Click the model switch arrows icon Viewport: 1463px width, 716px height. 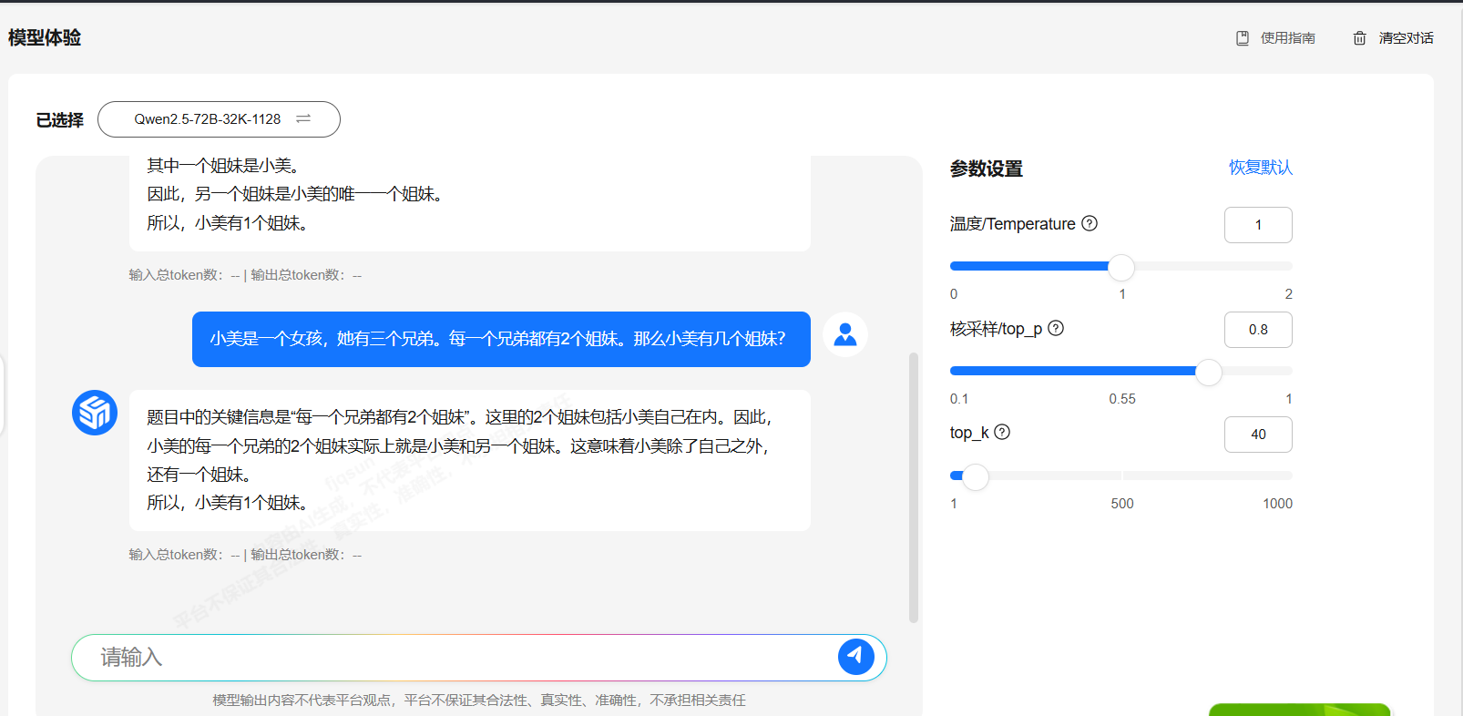tap(303, 119)
